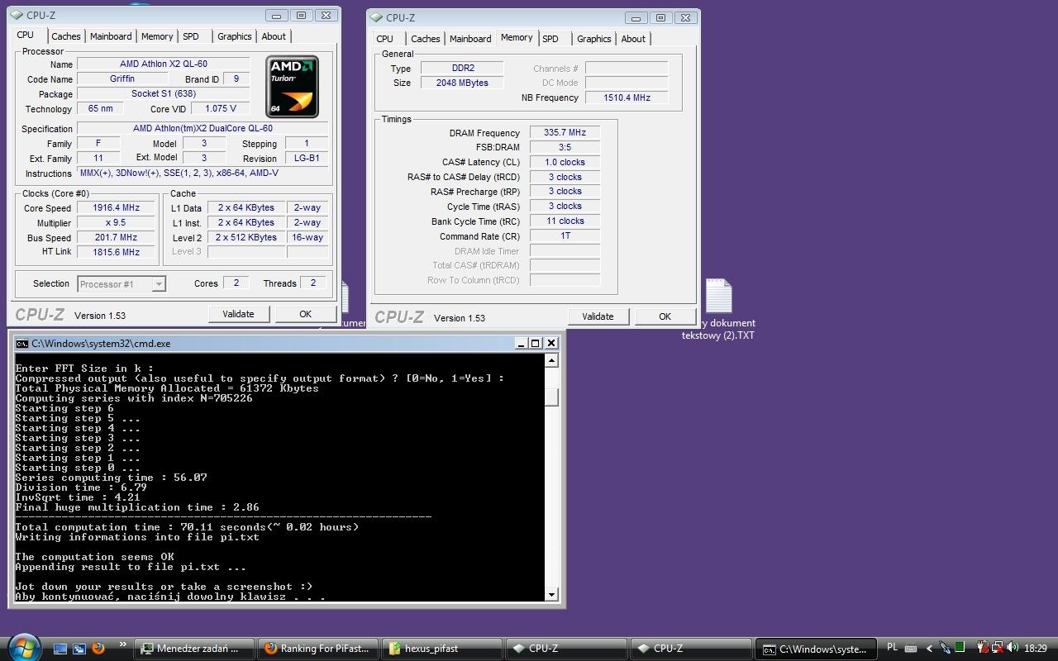
Task: Switch to About tab in right CPU-Z window
Action: click(x=633, y=39)
